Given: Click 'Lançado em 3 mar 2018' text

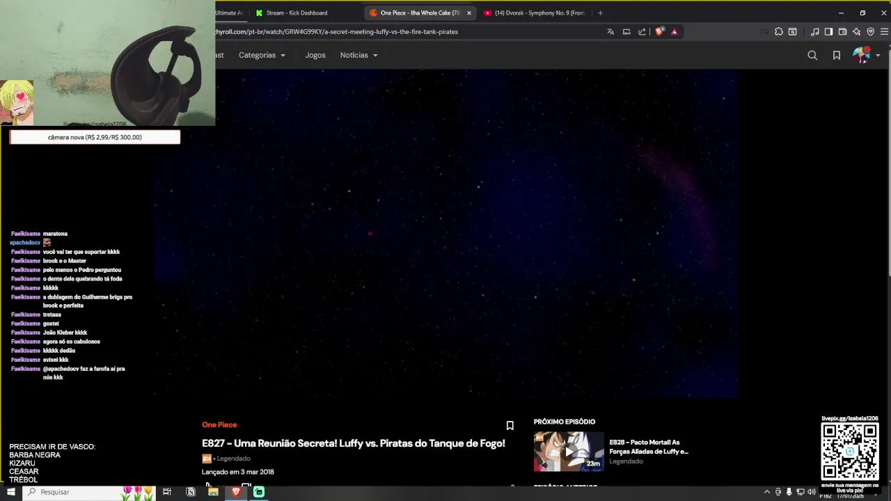Looking at the screenshot, I should coord(238,472).
